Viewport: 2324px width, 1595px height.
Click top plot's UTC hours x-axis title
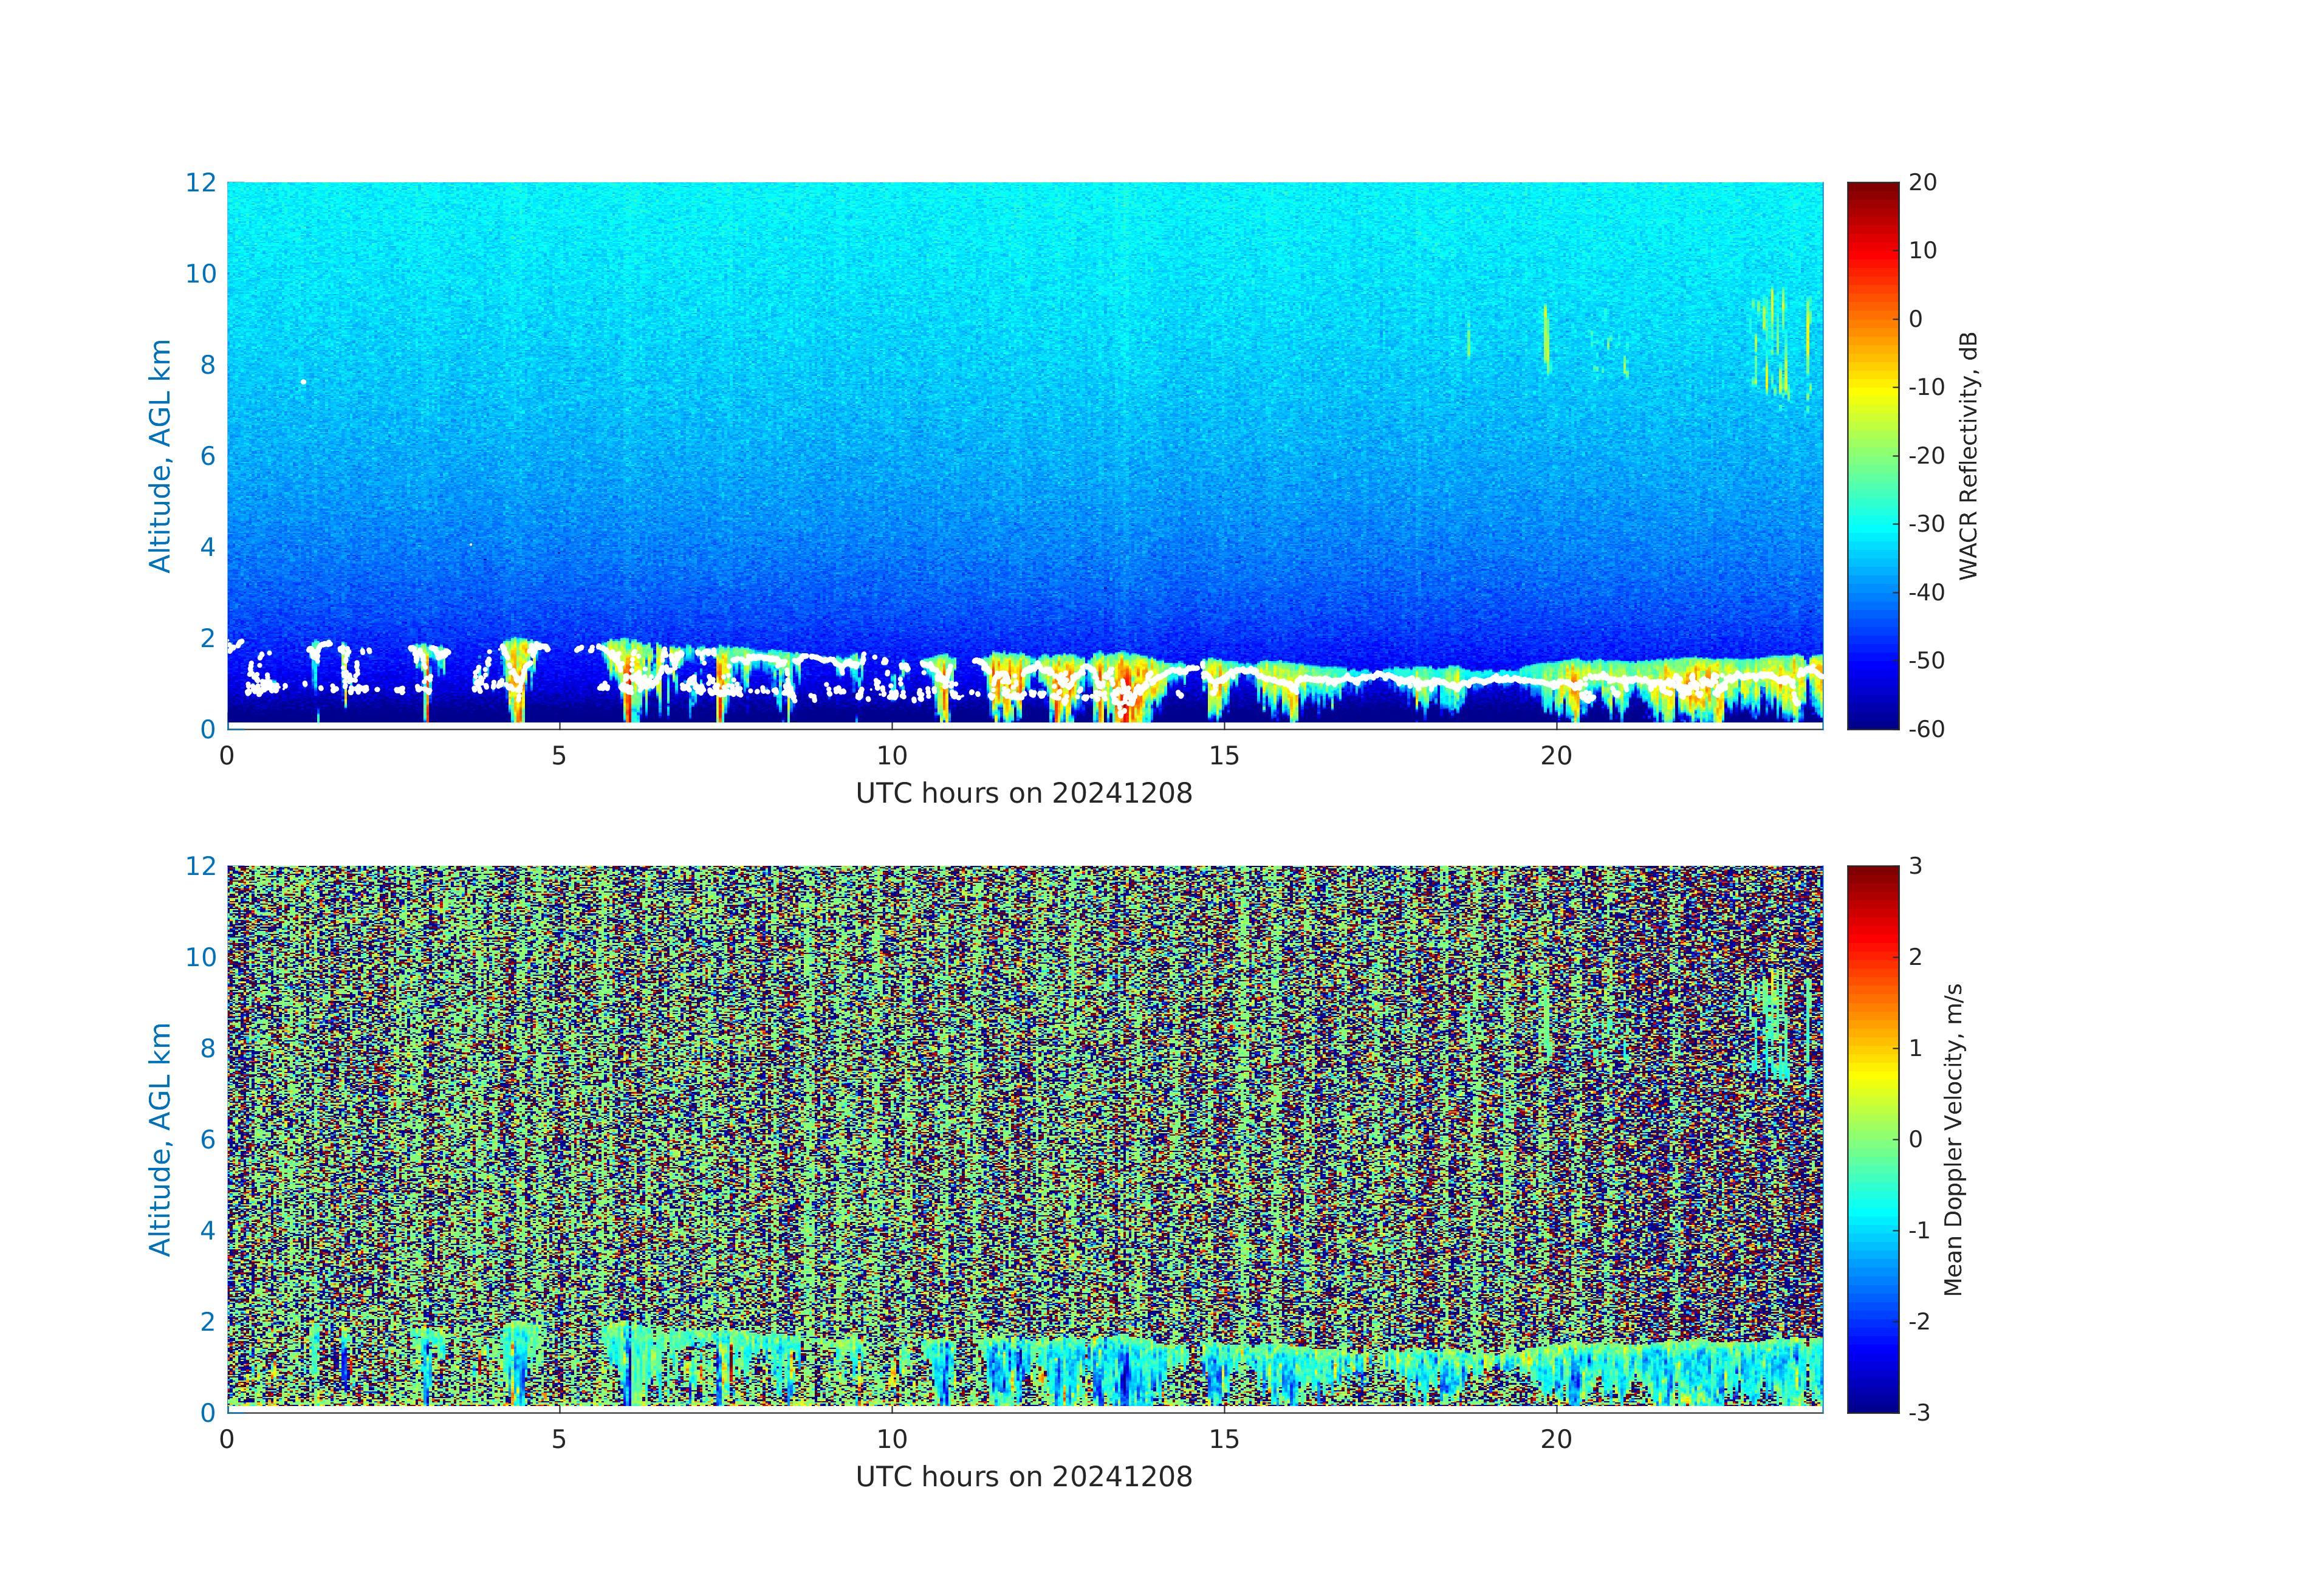[1024, 794]
